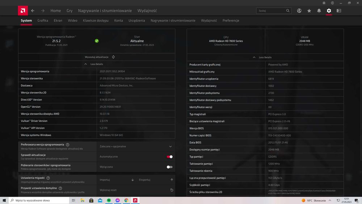Viewport: 362px width, 204px height.
Task: Click help icon beside Preferowana wersja oprogramowania
Action: point(68,145)
